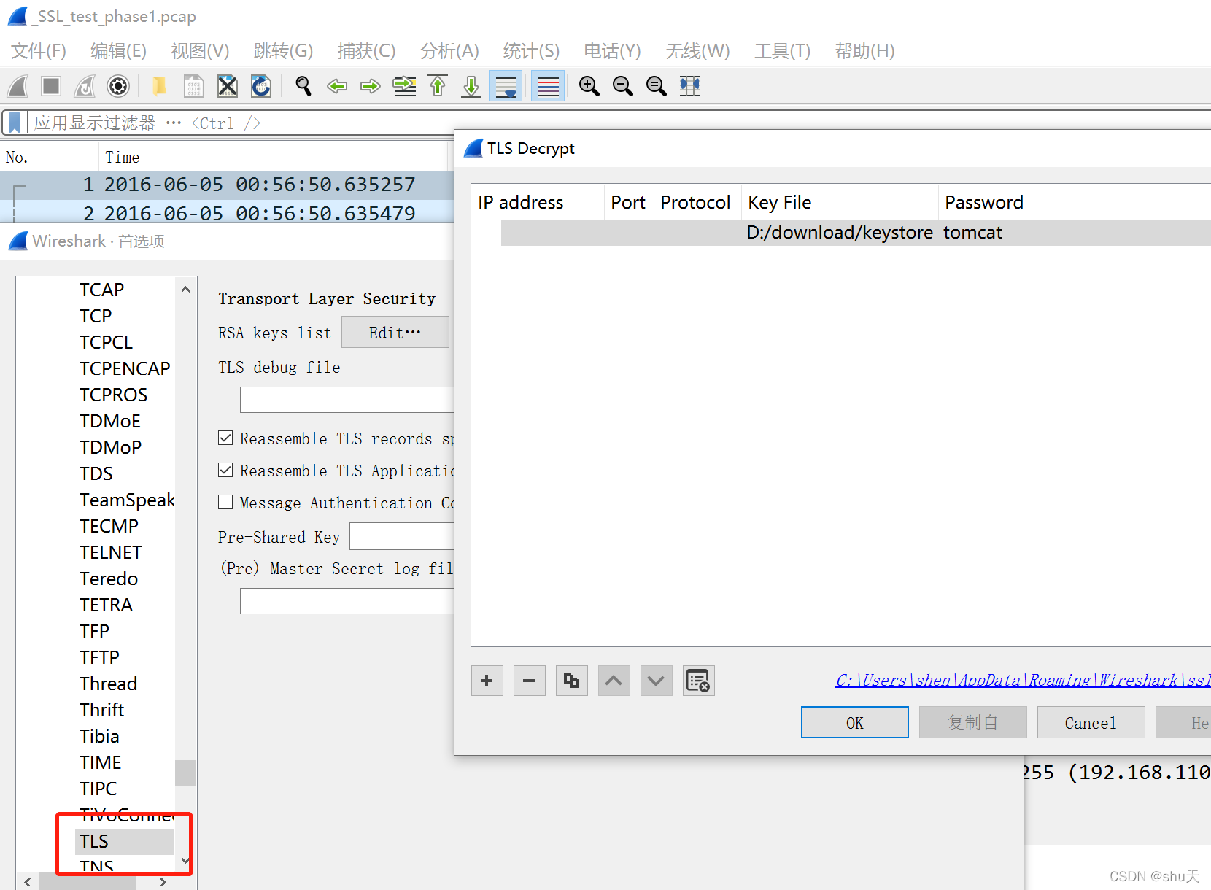The width and height of the screenshot is (1211, 890).
Task: Open the 视图(V) menu
Action: click(200, 51)
